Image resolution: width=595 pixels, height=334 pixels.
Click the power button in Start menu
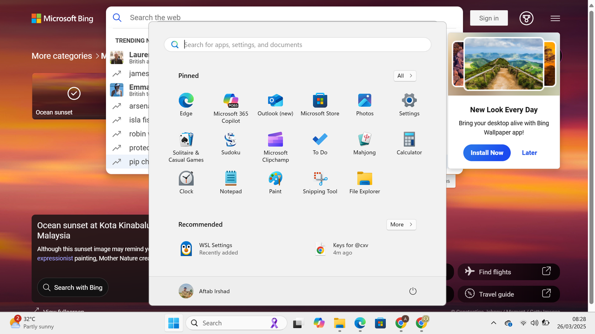413,291
